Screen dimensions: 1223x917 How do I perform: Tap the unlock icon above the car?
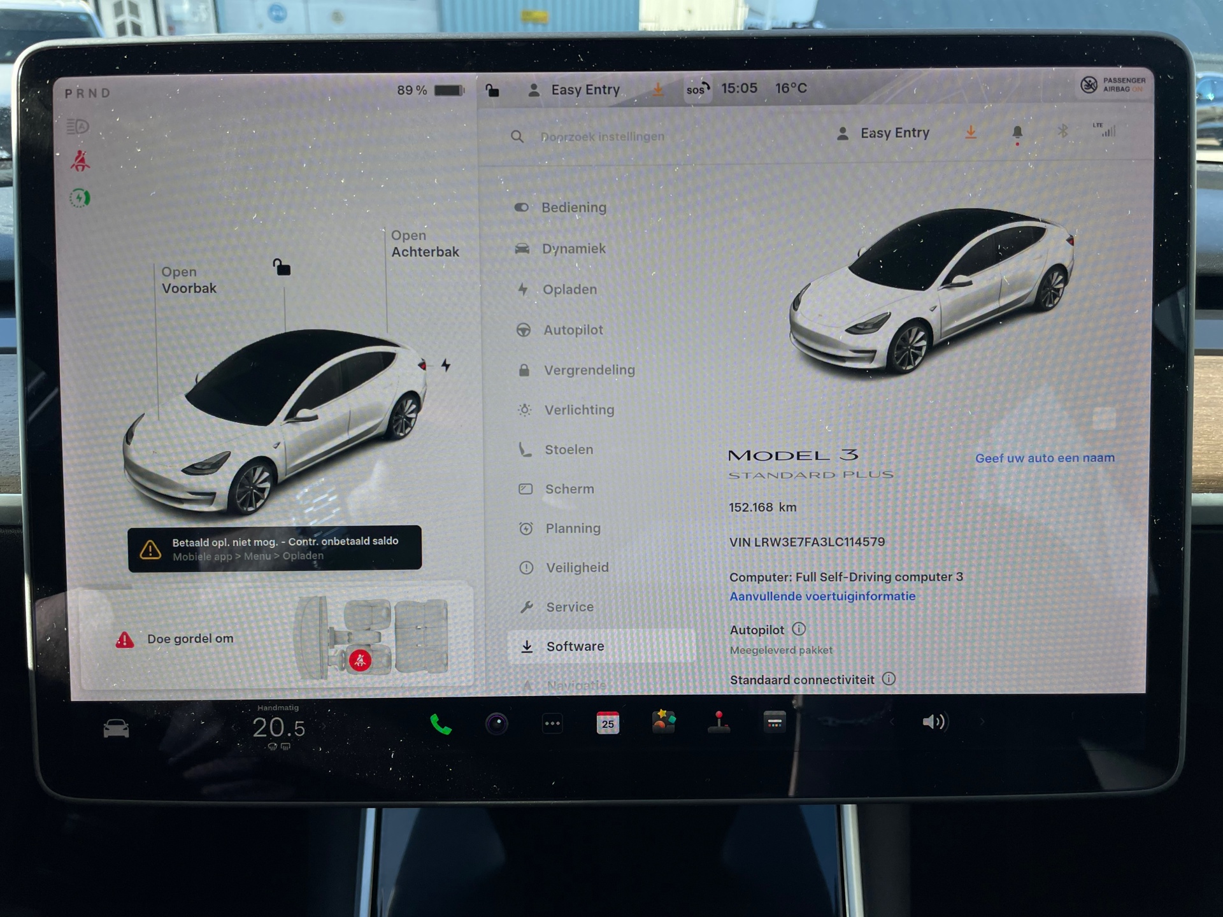pyautogui.click(x=282, y=267)
